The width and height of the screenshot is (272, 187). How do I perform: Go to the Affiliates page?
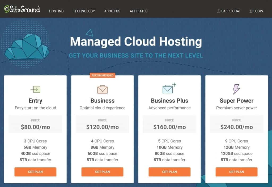tap(139, 11)
